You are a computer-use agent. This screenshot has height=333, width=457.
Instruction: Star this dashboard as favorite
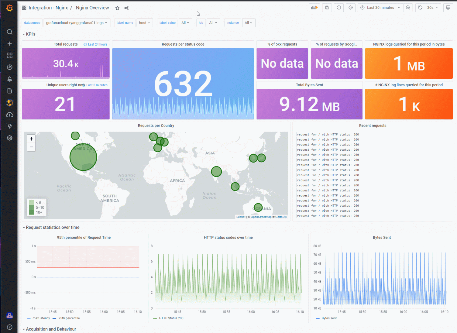click(x=117, y=8)
